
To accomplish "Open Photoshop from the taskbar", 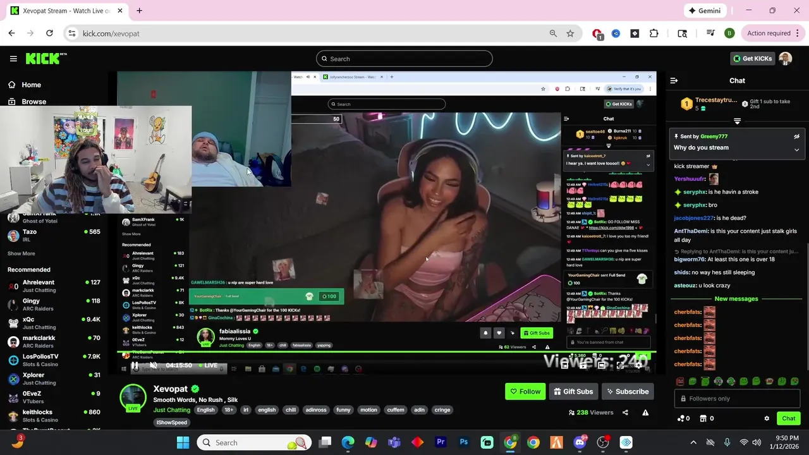I will 464,442.
